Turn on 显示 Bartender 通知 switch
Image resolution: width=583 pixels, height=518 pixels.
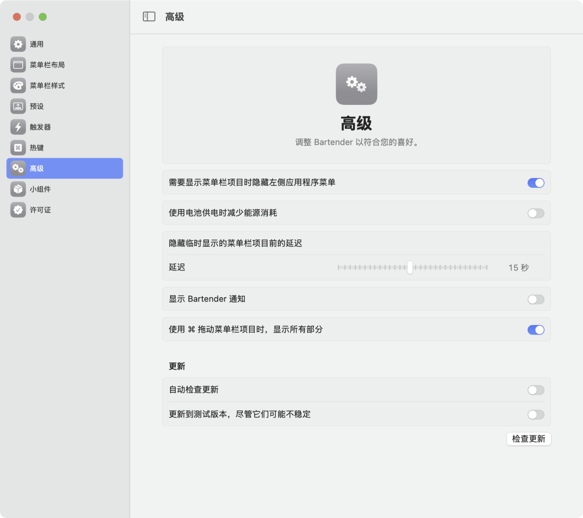pos(535,300)
